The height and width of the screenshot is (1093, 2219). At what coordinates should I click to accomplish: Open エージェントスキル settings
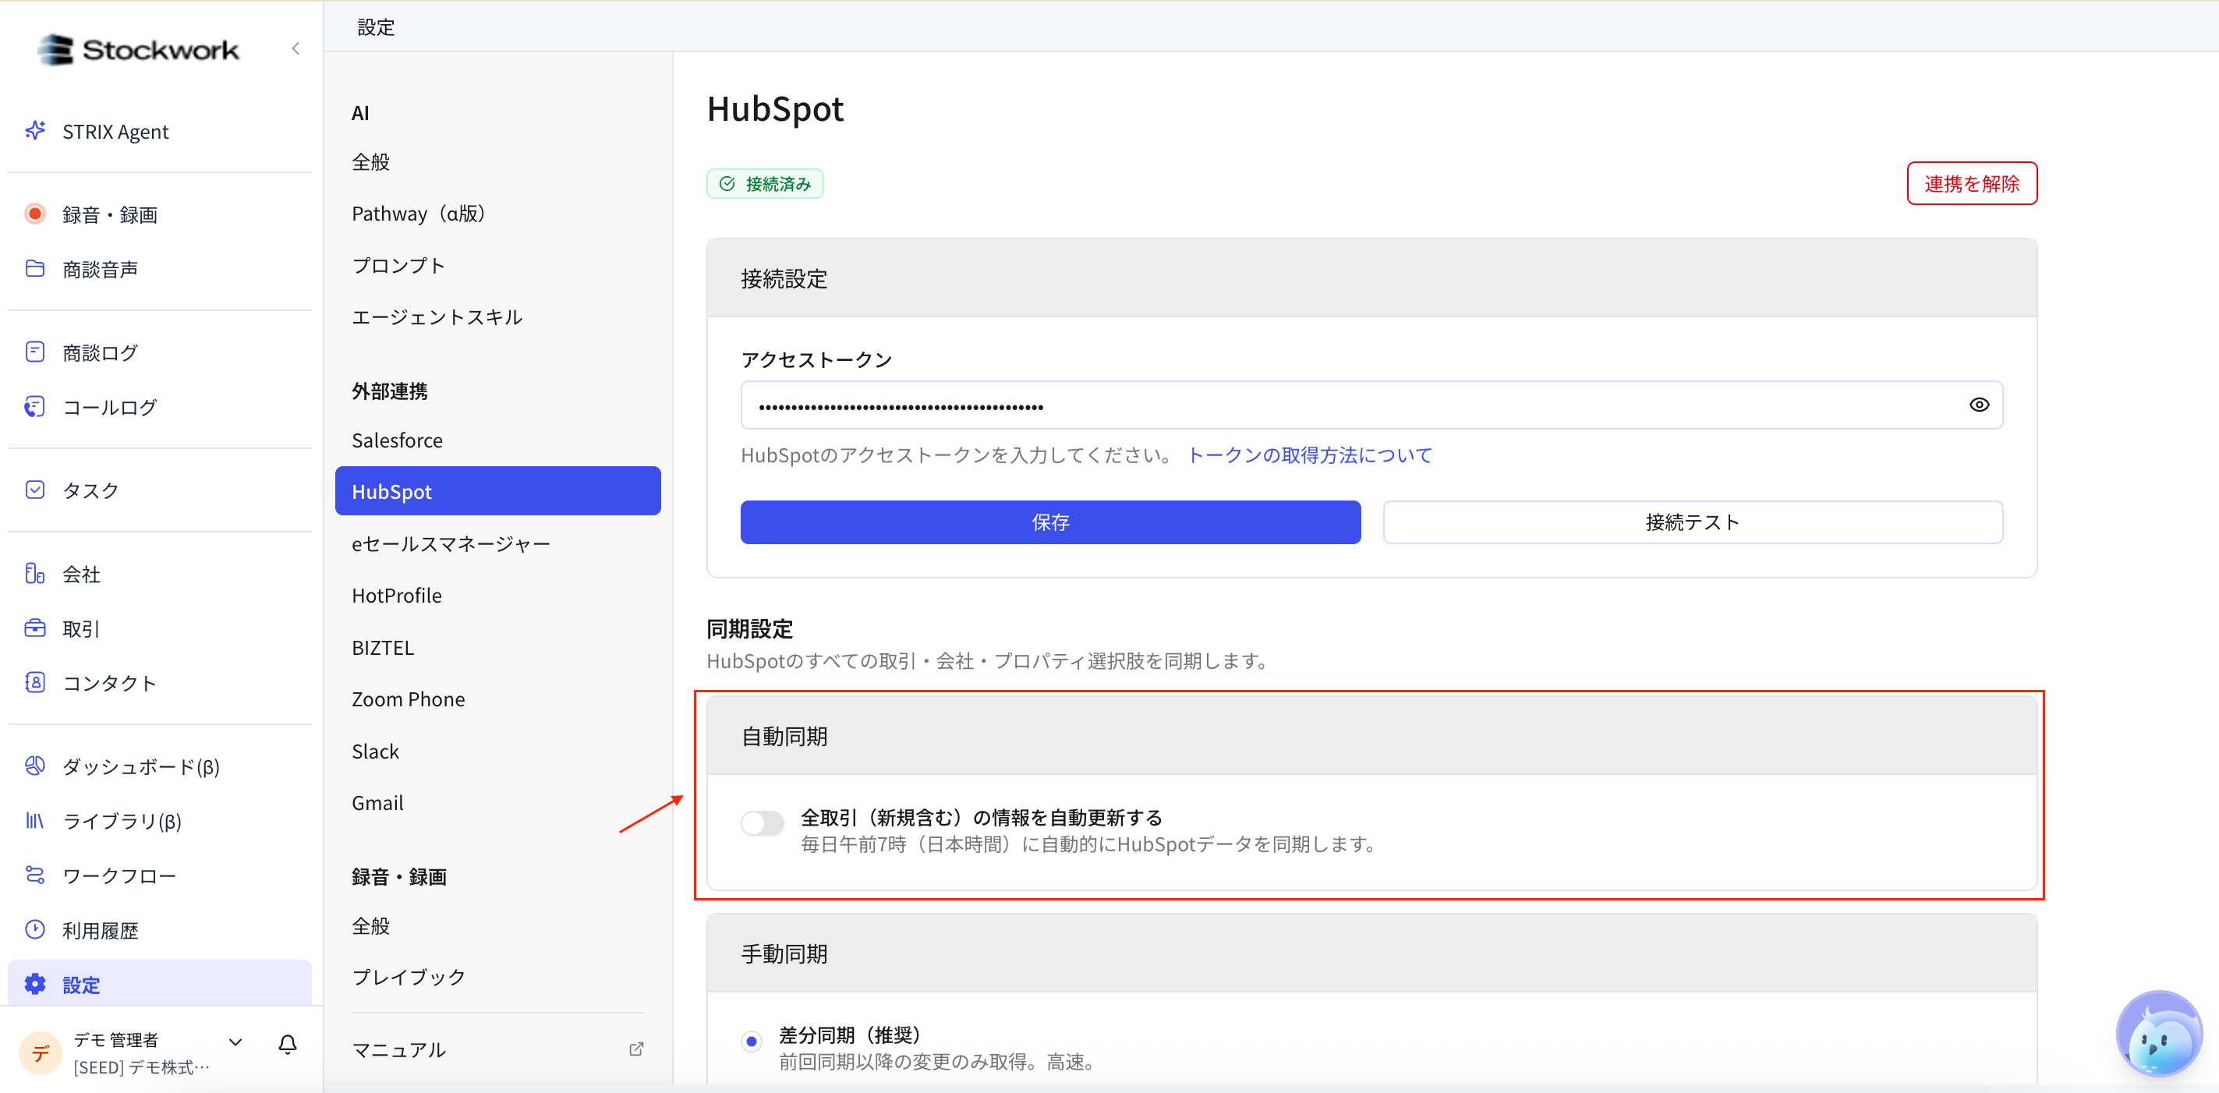[498, 317]
